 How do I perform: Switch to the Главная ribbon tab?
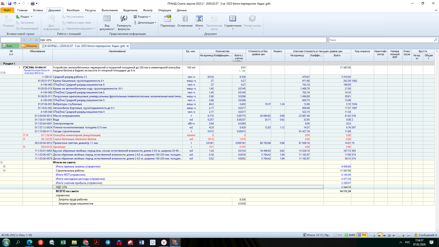pos(22,10)
